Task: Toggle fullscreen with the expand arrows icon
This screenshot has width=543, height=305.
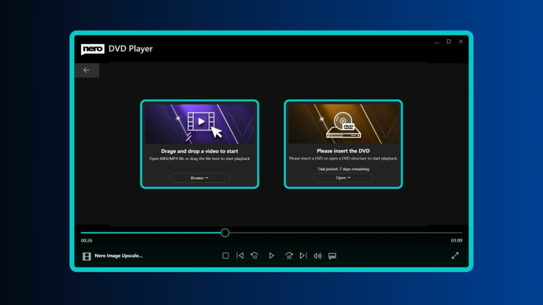Action: [x=456, y=256]
